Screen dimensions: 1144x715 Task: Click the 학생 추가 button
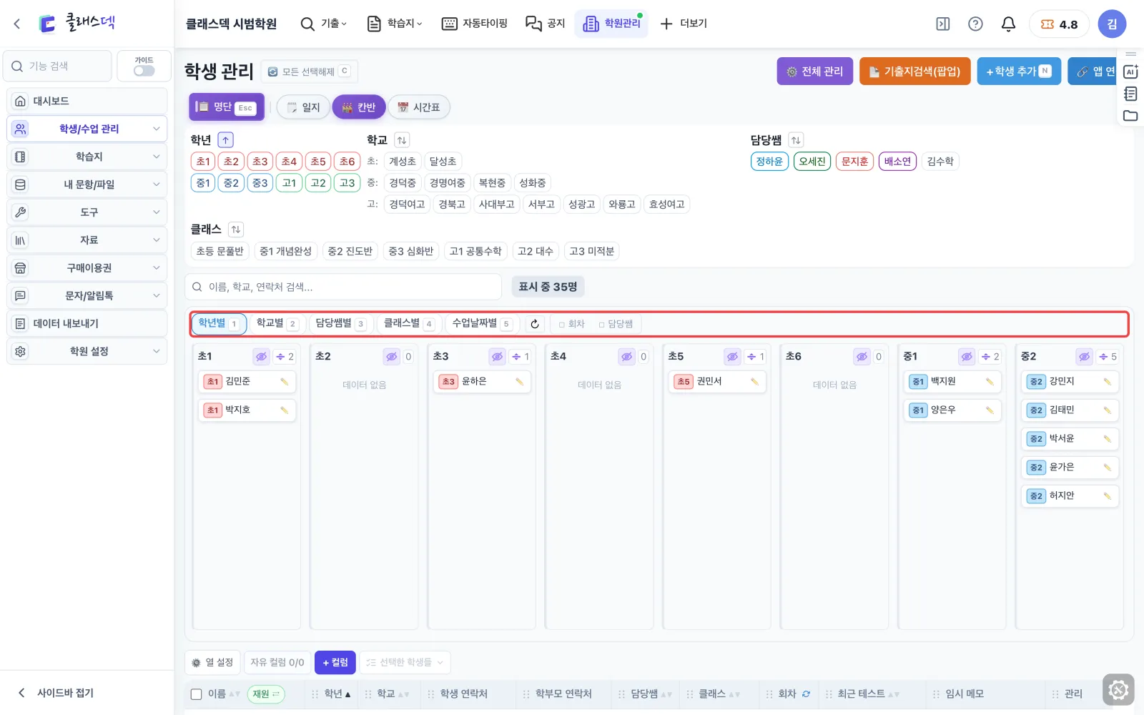pyautogui.click(x=1019, y=71)
